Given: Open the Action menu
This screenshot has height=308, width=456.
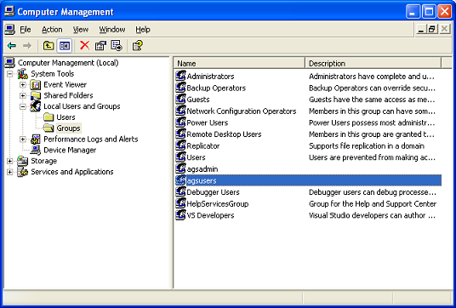Looking at the screenshot, I should coord(52,30).
